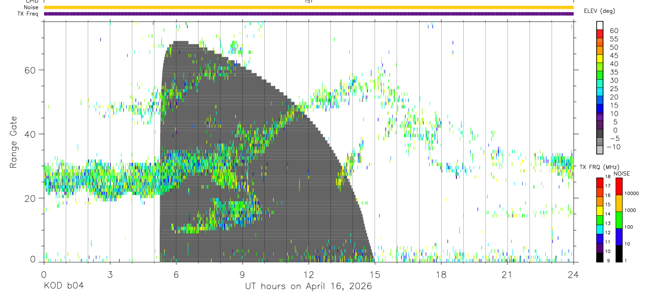The height and width of the screenshot is (297, 645).
Task: Click the 'UT hours on April 16, 2026' axis title
Action: [x=308, y=287]
